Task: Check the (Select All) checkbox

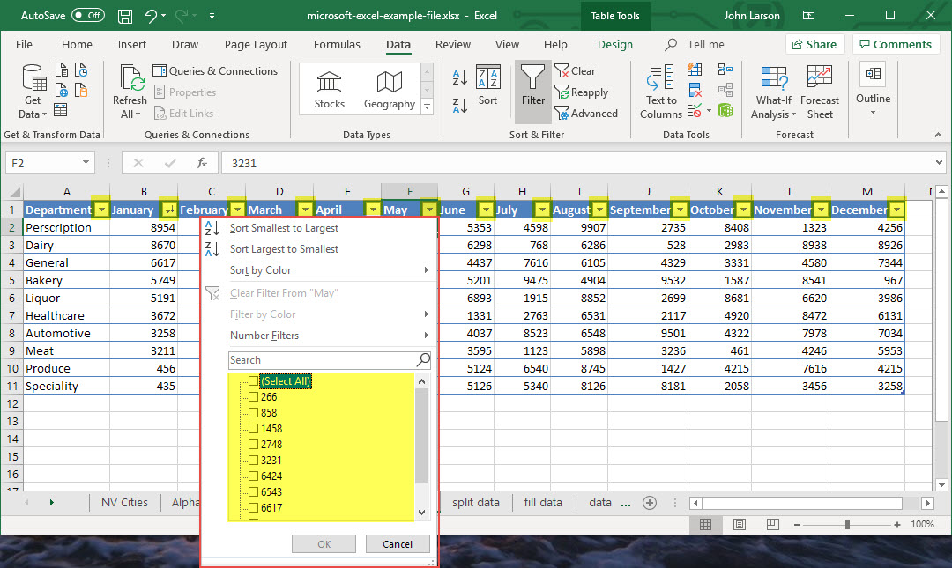Action: click(x=254, y=381)
